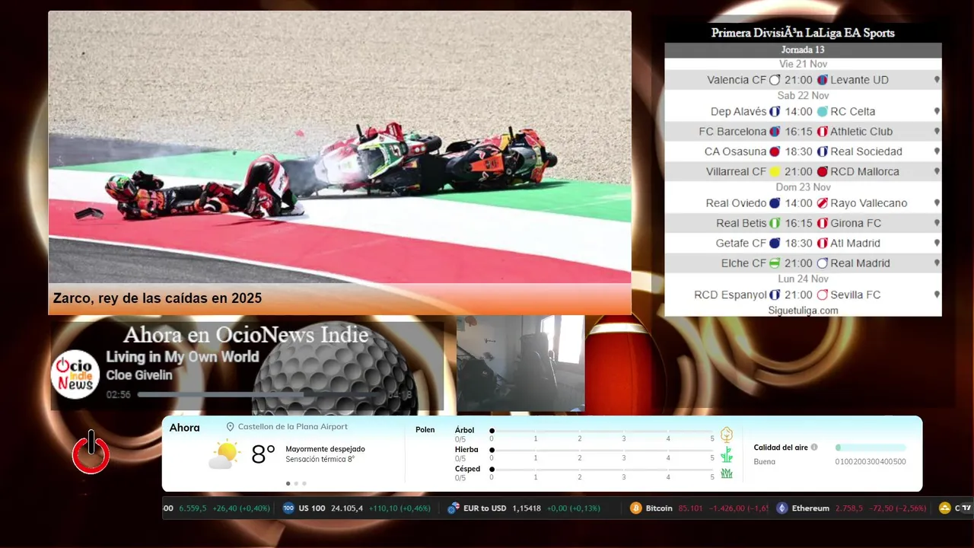Open headline Zarco, rey de las caídas en 2025

click(157, 298)
